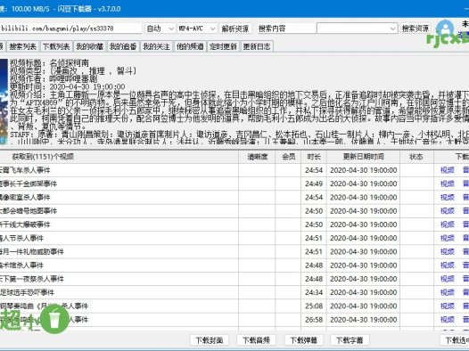
Task: Click 视频 link for 足球选手恐吓事件
Action: pyautogui.click(x=448, y=292)
